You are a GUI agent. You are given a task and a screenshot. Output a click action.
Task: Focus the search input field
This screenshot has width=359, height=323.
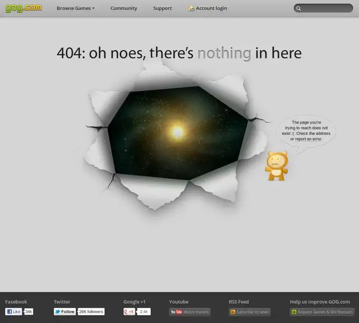(x=323, y=8)
